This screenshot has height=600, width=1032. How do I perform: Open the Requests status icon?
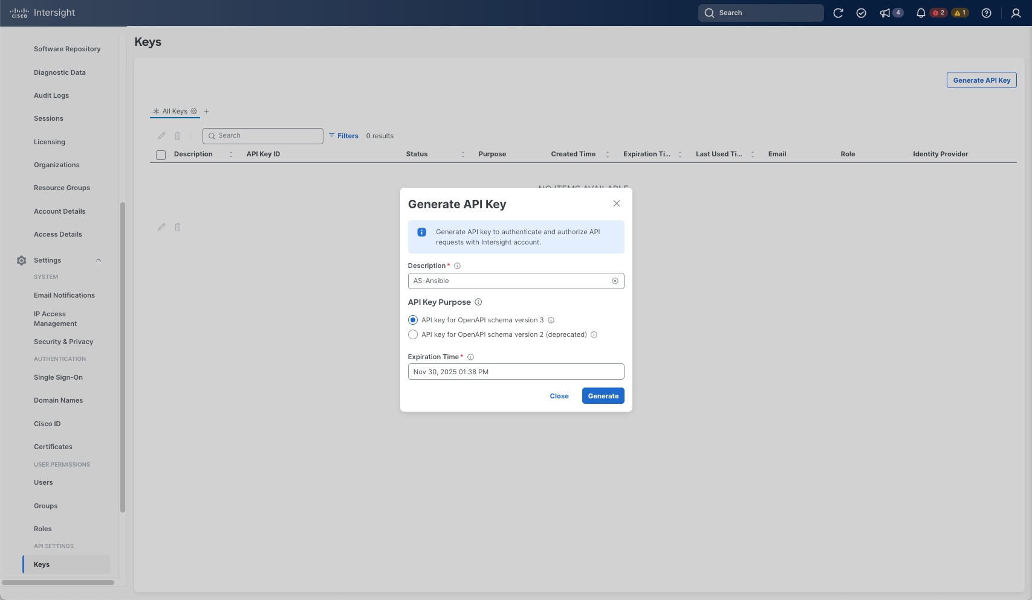click(x=861, y=13)
